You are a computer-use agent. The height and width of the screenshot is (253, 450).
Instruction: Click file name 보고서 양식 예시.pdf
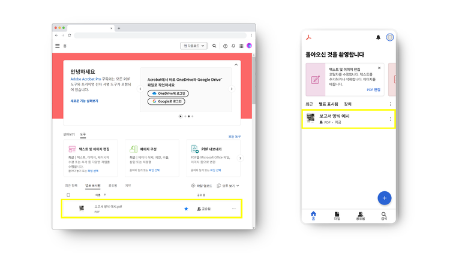tap(108, 206)
